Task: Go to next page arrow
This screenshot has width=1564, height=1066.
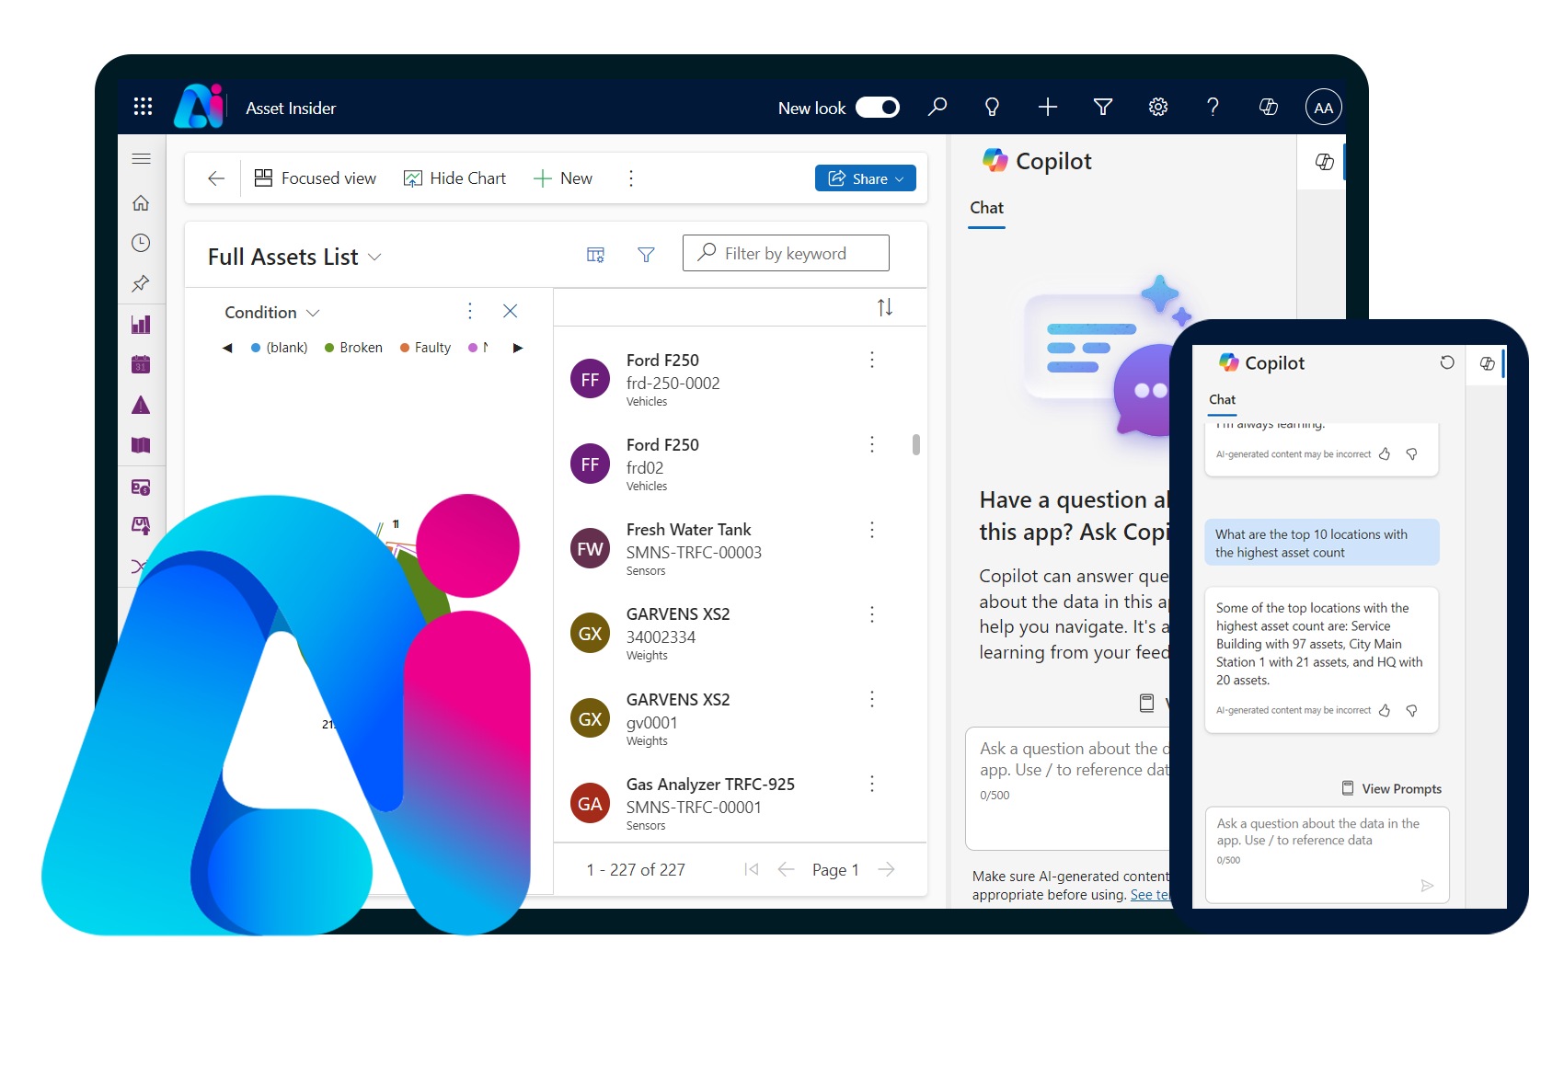Action: click(887, 869)
